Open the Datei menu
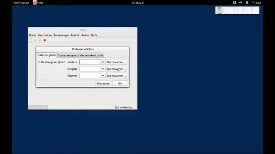275x154 pixels. tap(33, 35)
